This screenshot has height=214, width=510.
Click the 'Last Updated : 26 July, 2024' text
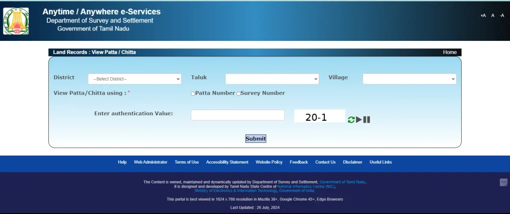pyautogui.click(x=255, y=208)
